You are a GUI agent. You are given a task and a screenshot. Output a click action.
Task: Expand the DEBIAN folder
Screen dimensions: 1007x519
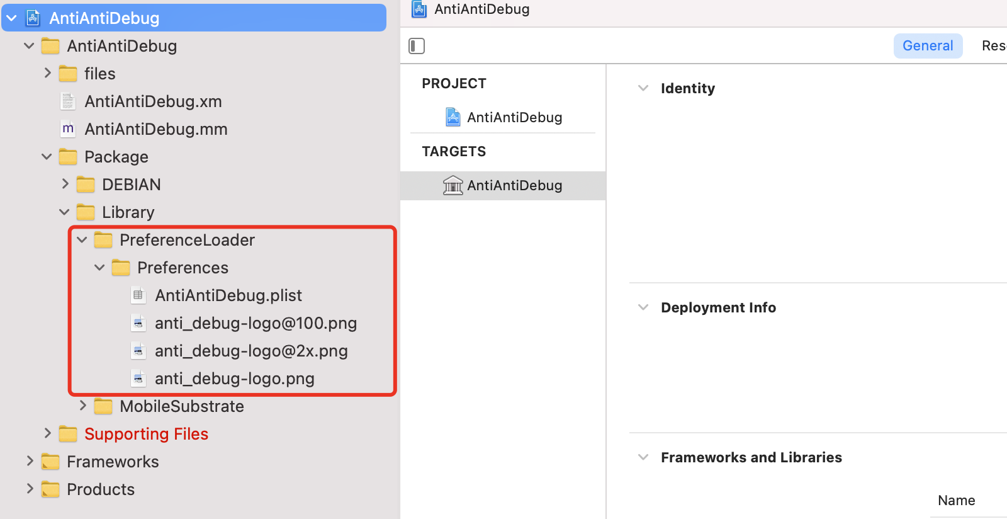click(65, 185)
